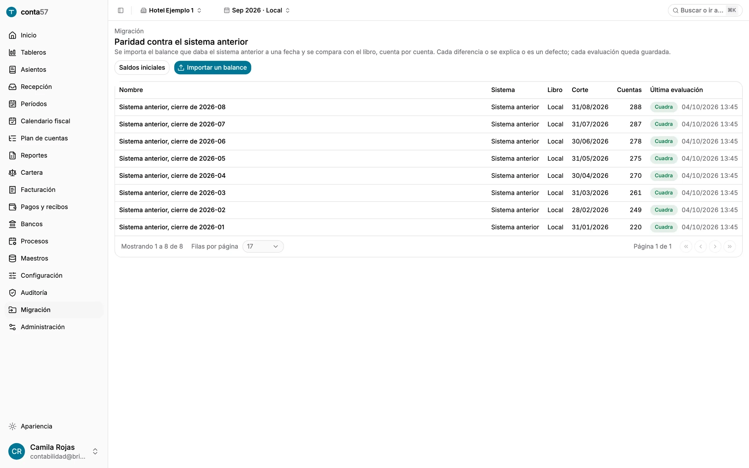Go to the last page of results

click(x=730, y=246)
